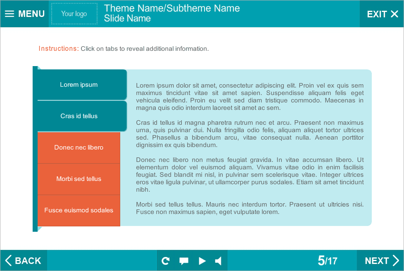
Task: Open the hamburger MENU icon
Action: coord(10,14)
